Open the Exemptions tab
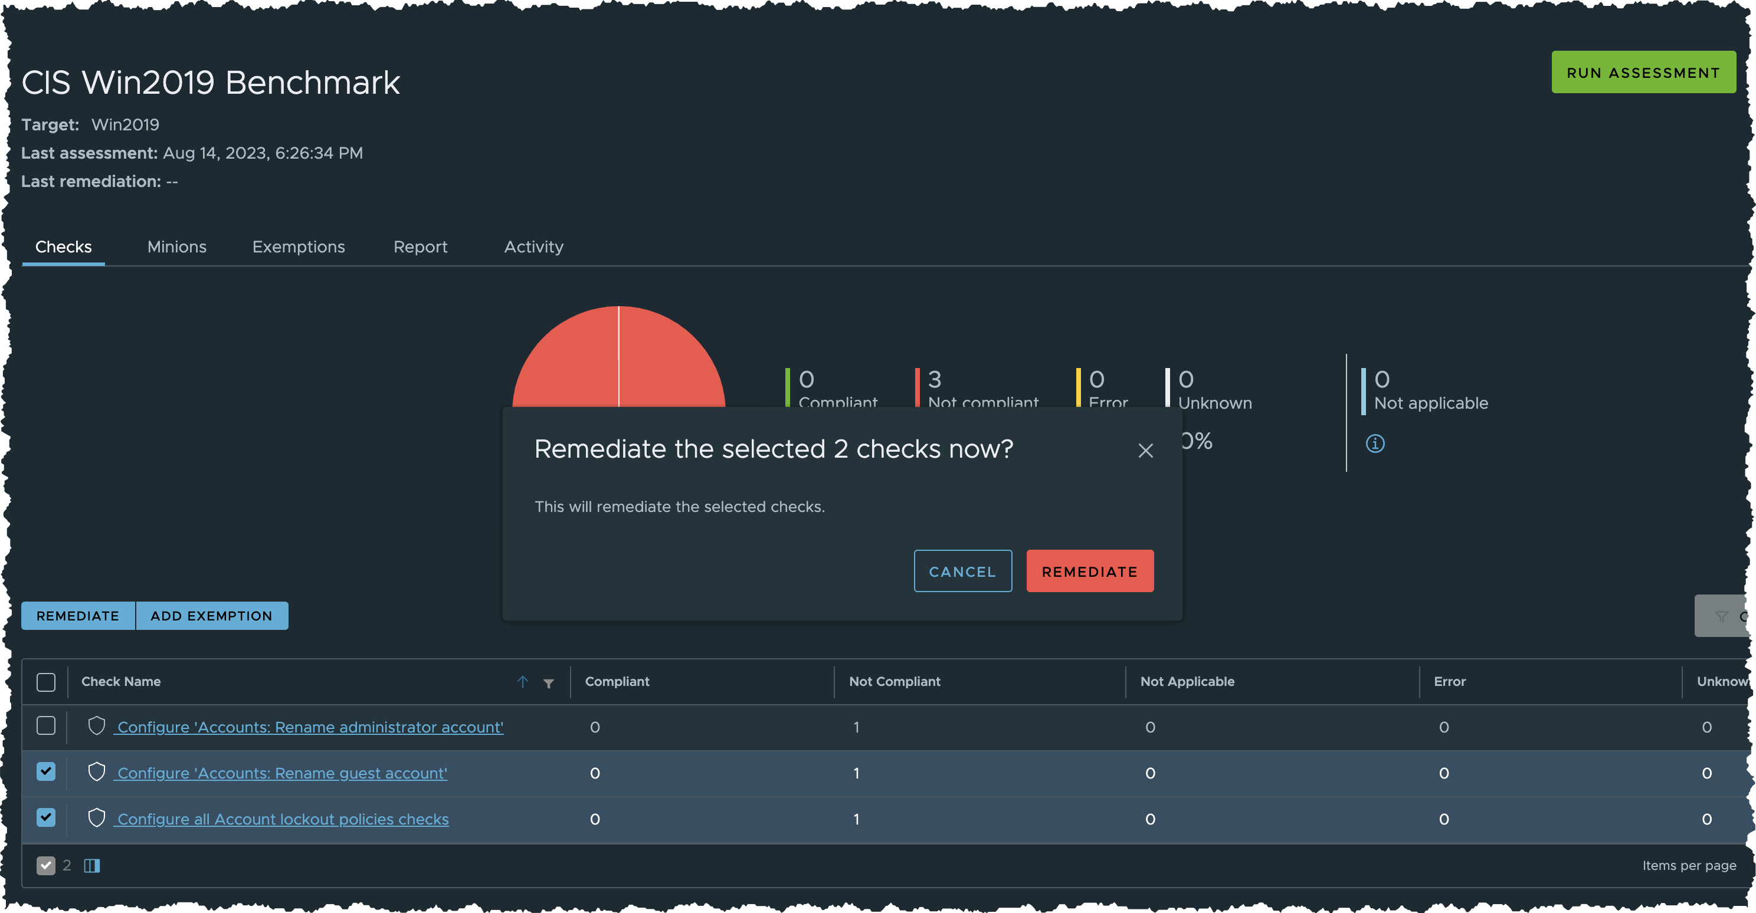 [x=299, y=247]
